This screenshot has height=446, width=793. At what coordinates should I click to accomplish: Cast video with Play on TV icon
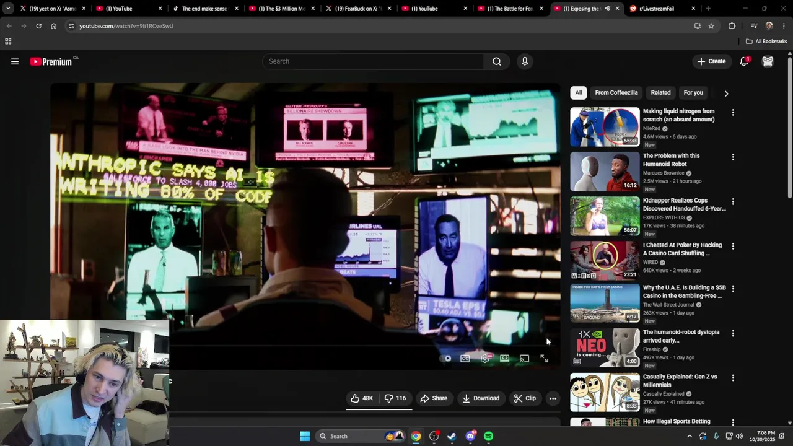[x=524, y=359]
